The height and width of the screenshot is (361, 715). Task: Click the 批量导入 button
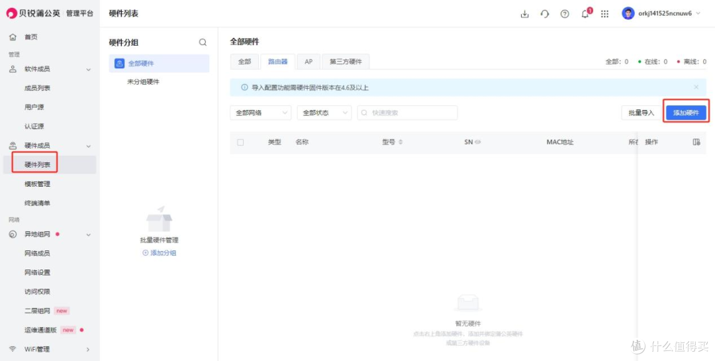coord(641,113)
